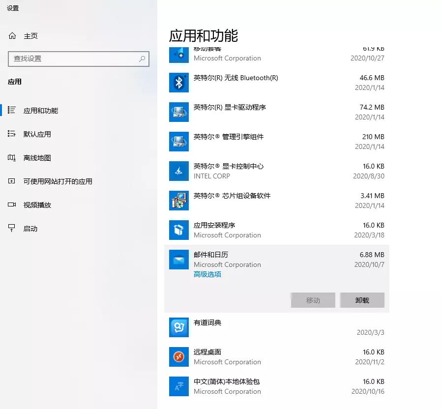
Task: Select the 邮件和日历 envelope icon
Action: click(178, 259)
